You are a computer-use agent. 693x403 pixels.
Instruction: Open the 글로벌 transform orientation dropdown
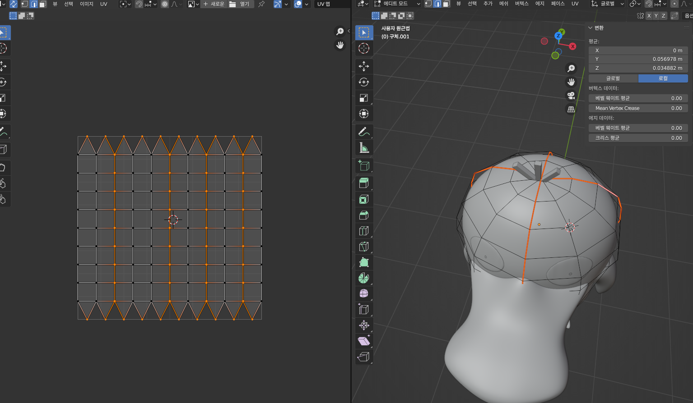[x=607, y=4]
